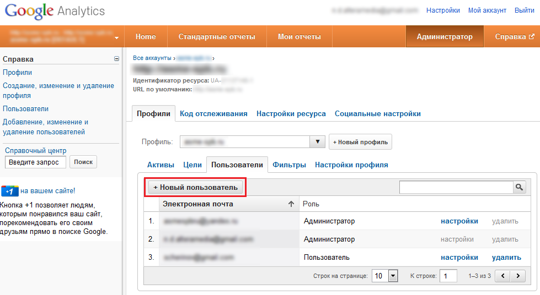Open Настройки ресурса tab
Image resolution: width=540 pixels, height=295 pixels.
pos(291,114)
